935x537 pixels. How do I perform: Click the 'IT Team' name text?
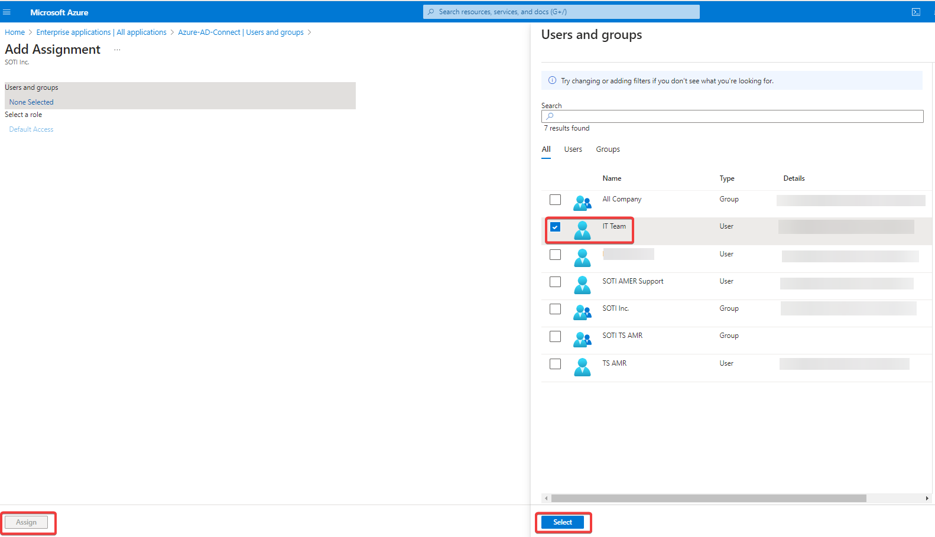tap(614, 226)
